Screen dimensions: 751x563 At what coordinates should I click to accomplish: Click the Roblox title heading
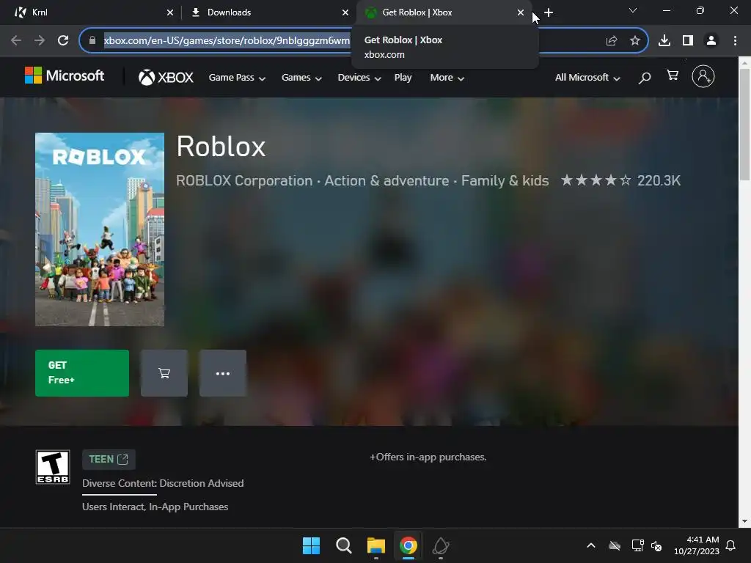(221, 146)
